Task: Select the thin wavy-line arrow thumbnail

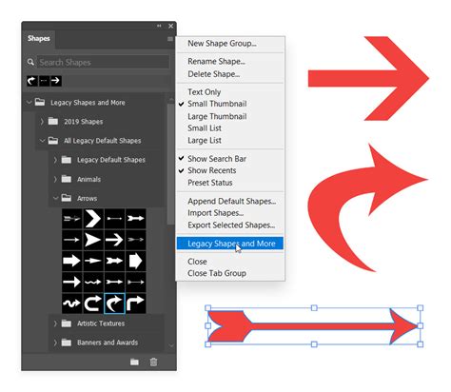Action: (93, 282)
